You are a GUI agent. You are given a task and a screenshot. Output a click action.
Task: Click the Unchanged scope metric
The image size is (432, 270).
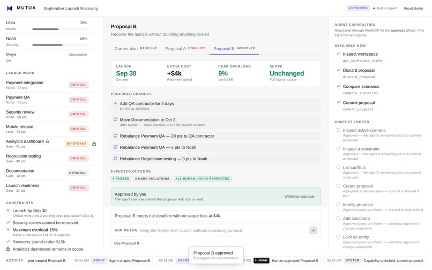287,73
